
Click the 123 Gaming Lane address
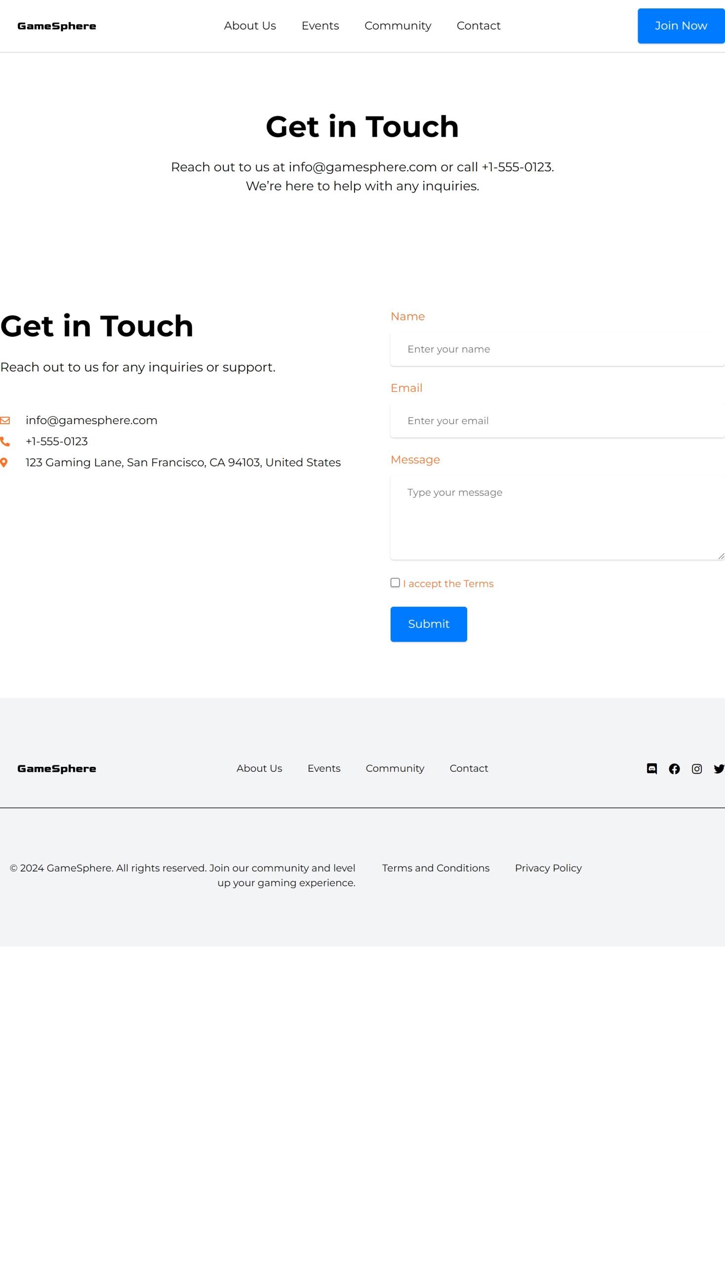183,463
